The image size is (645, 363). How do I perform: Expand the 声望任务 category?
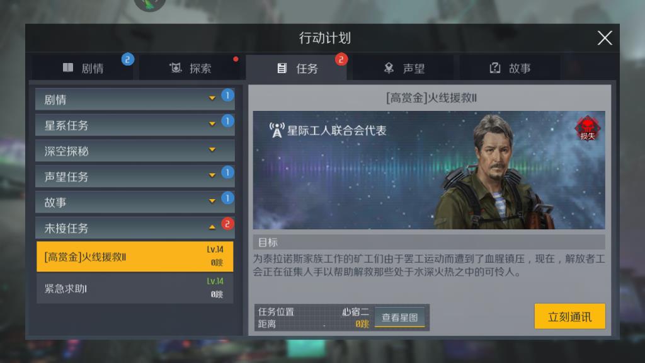pos(135,176)
